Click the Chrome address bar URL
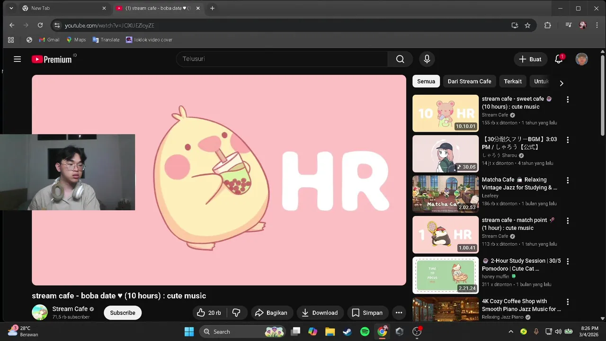606x341 pixels. click(x=109, y=25)
